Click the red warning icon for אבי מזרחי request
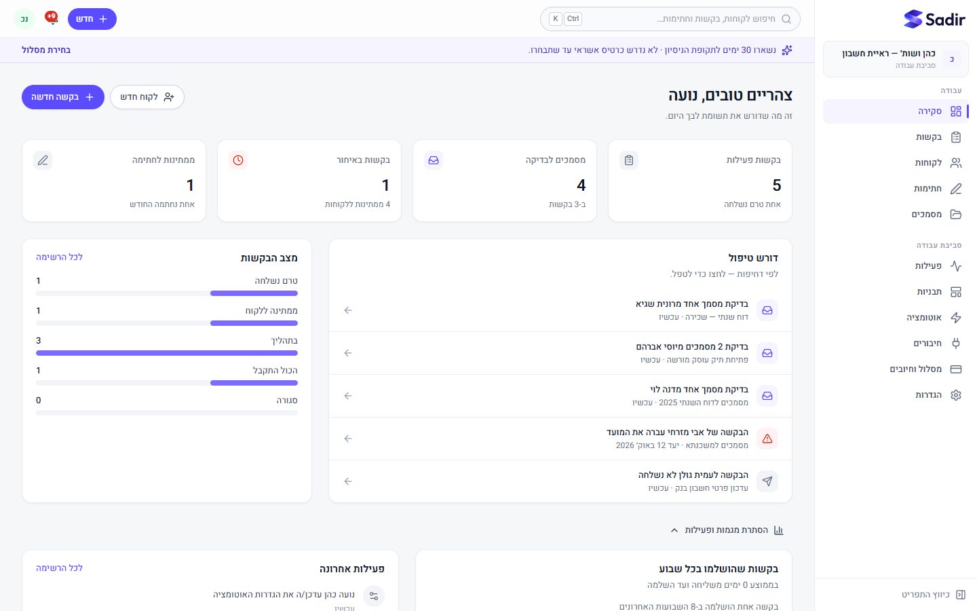 767,439
